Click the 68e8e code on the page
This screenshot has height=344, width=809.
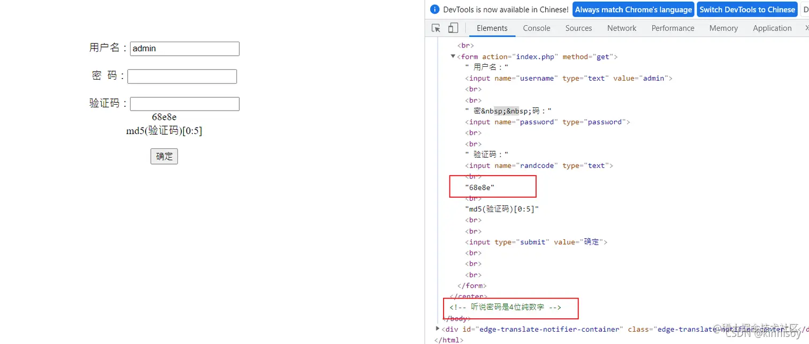coord(164,118)
